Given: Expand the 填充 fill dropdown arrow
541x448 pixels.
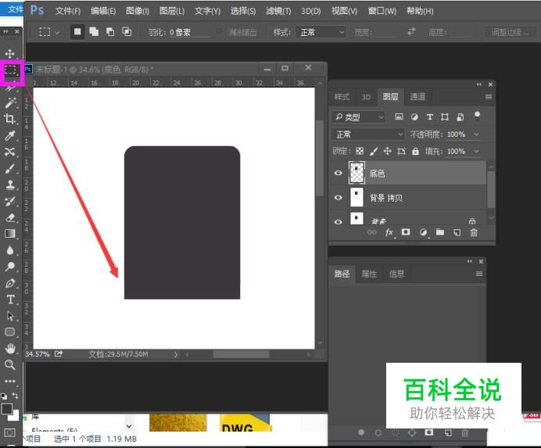Looking at the screenshot, I should 476,151.
